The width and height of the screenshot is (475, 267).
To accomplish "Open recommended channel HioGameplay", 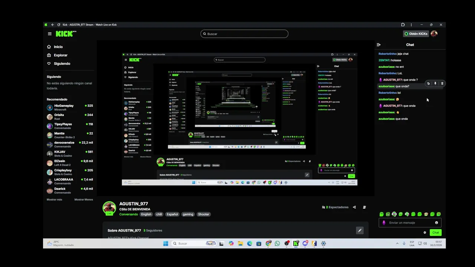I will tap(70, 107).
